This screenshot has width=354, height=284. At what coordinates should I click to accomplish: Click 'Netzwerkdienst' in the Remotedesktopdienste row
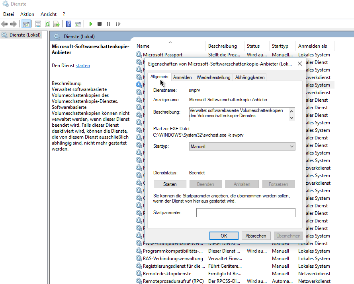[x=314, y=274]
